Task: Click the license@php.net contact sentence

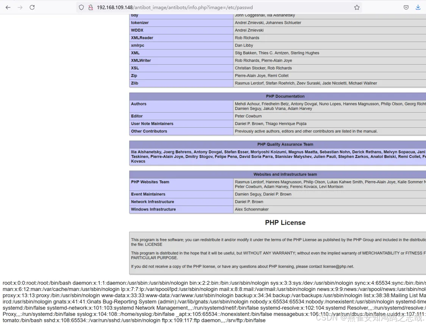Action: [242, 267]
